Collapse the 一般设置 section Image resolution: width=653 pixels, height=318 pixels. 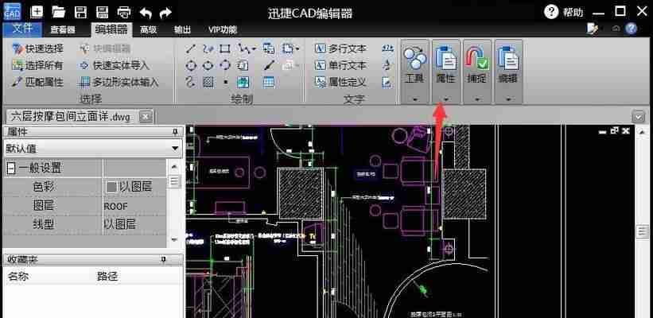click(x=11, y=169)
